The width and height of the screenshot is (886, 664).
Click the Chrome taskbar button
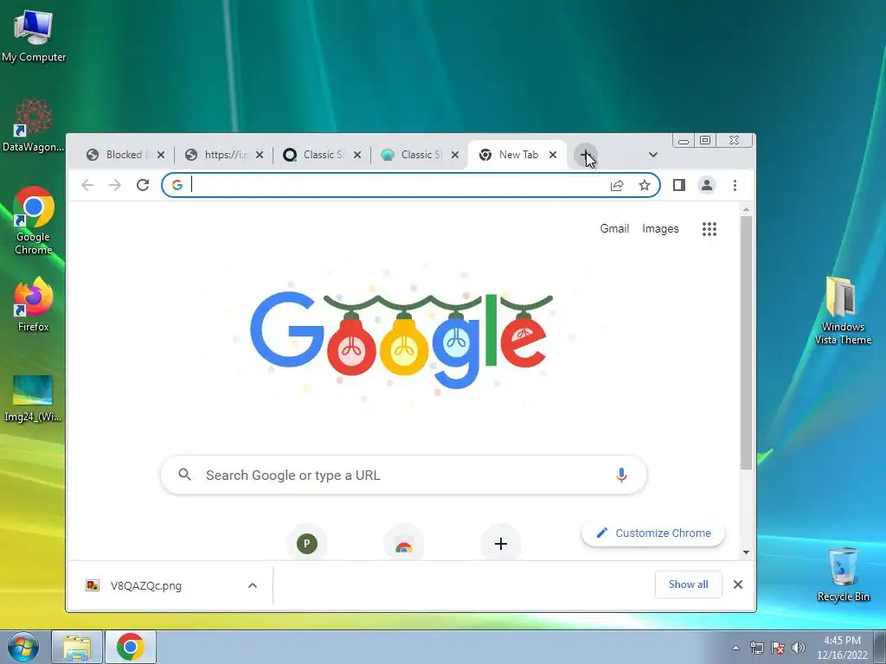[x=131, y=648]
